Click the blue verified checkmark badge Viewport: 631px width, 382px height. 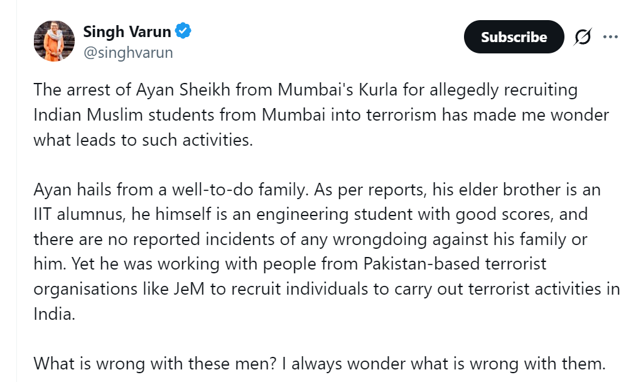[x=183, y=31]
